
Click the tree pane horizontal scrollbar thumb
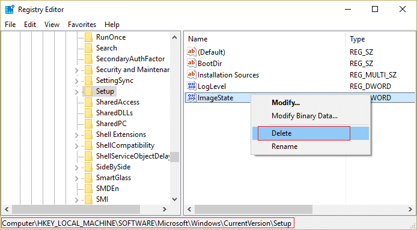[x=76, y=209]
